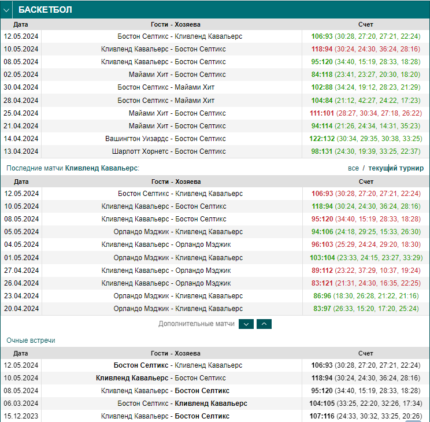Click score 103:104 on 01.05.2024
430x422 pixels.
322,258
